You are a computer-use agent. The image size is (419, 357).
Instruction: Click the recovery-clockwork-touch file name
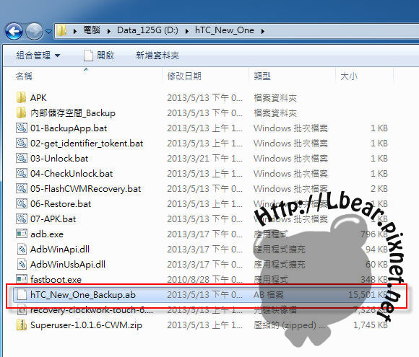pos(92,310)
